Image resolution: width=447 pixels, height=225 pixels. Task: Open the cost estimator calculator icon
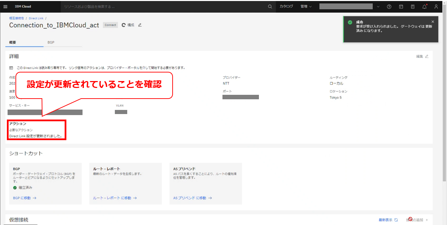(413, 7)
